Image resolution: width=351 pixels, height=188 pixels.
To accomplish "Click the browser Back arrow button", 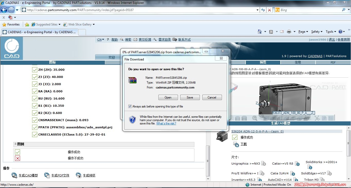I will [x=4, y=10].
